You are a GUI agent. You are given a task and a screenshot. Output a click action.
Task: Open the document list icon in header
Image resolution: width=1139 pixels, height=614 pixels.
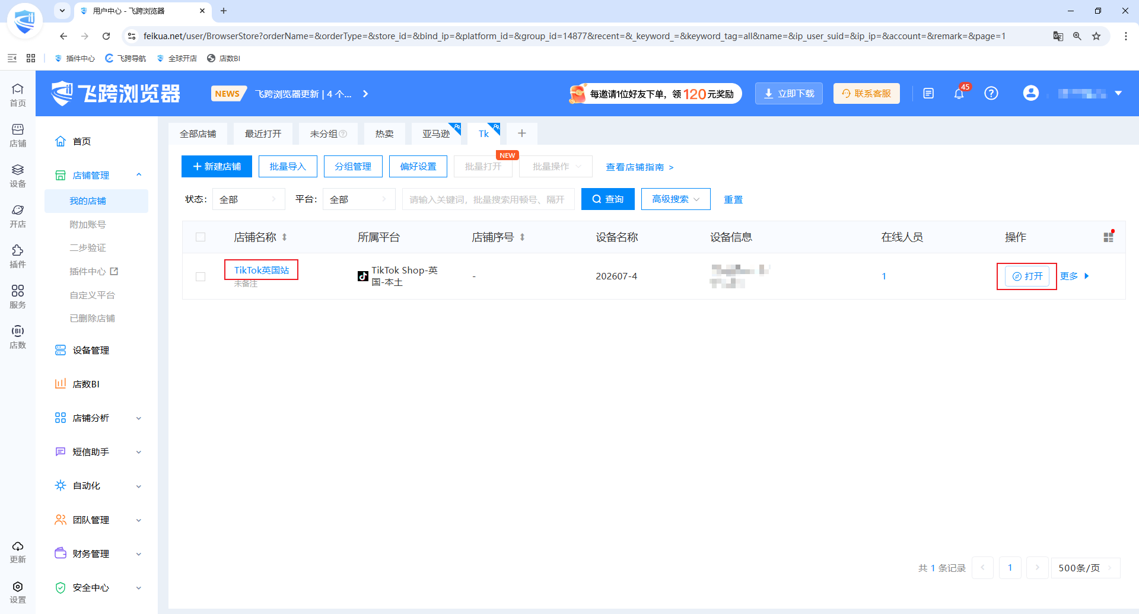point(928,94)
